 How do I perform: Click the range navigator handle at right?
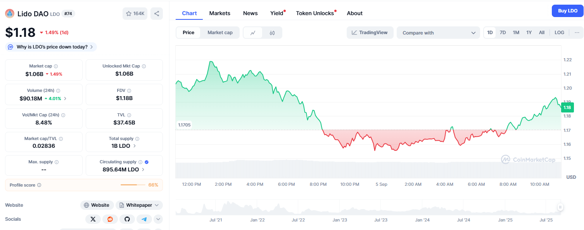click(x=560, y=207)
